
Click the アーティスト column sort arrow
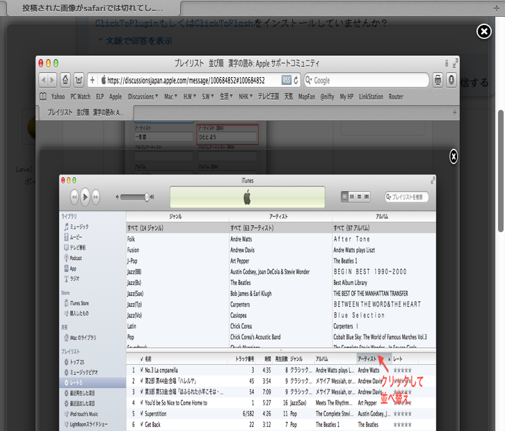(x=389, y=359)
